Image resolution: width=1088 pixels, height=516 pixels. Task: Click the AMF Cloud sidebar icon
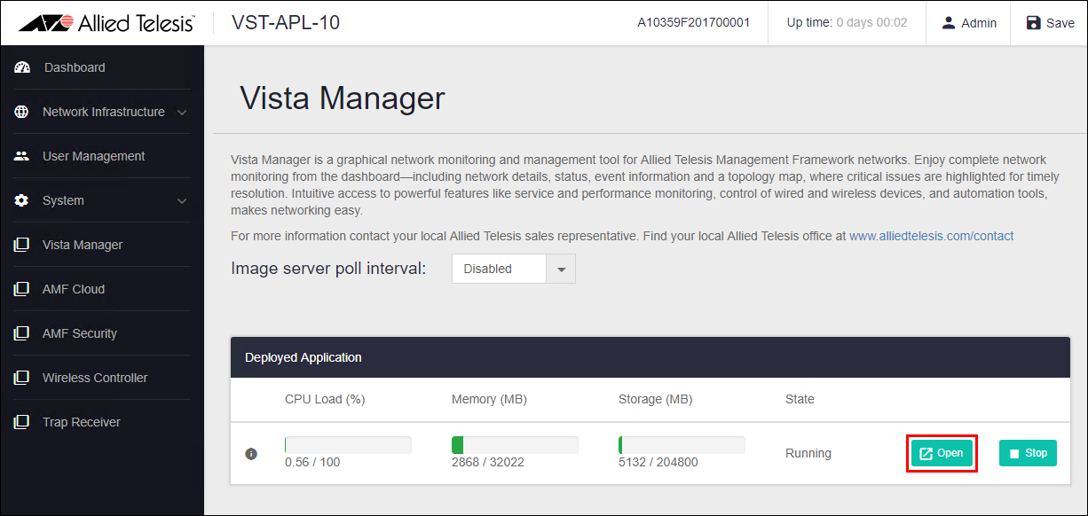click(x=22, y=289)
